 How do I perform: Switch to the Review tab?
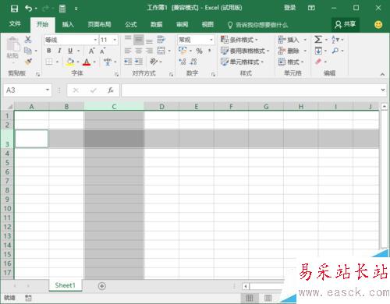pos(182,24)
